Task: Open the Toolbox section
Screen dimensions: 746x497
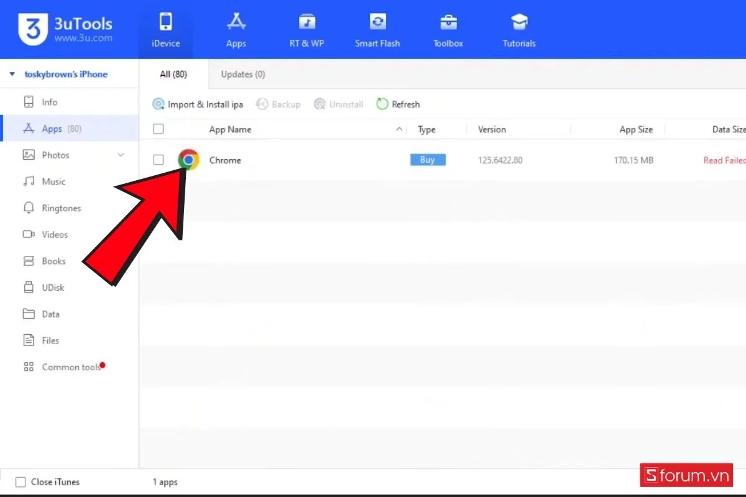Action: click(448, 29)
